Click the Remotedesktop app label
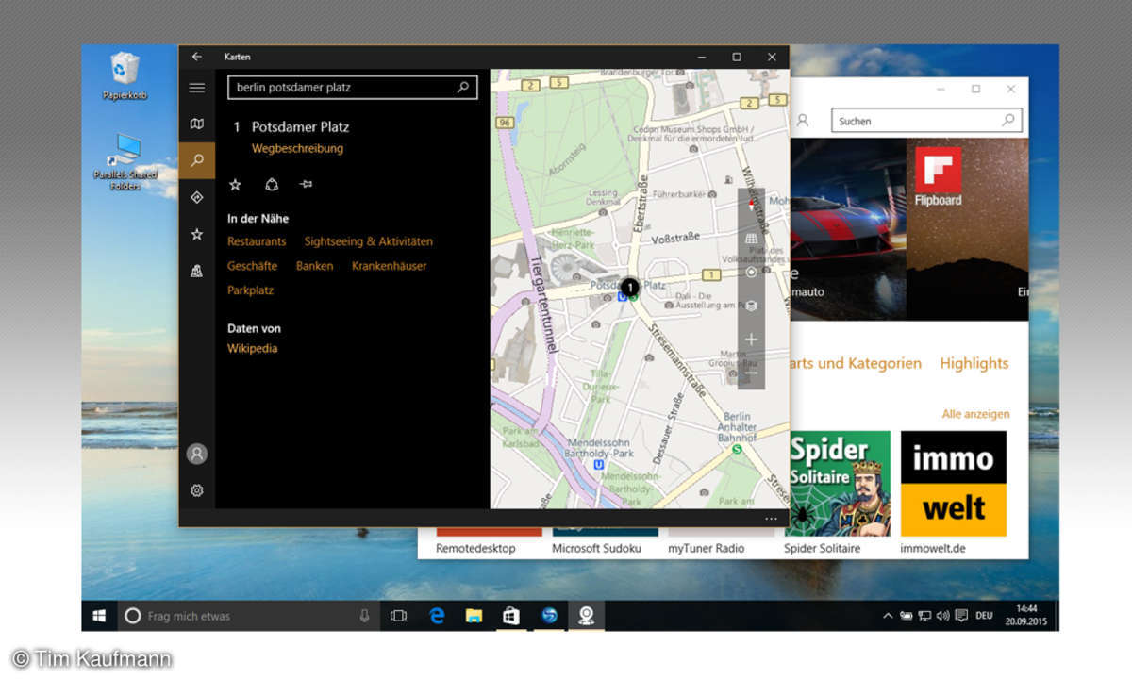Screen dimensions: 1132x679 (x=475, y=548)
